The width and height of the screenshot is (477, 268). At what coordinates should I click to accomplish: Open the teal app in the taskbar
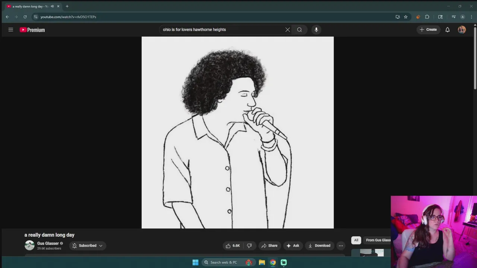(284, 262)
